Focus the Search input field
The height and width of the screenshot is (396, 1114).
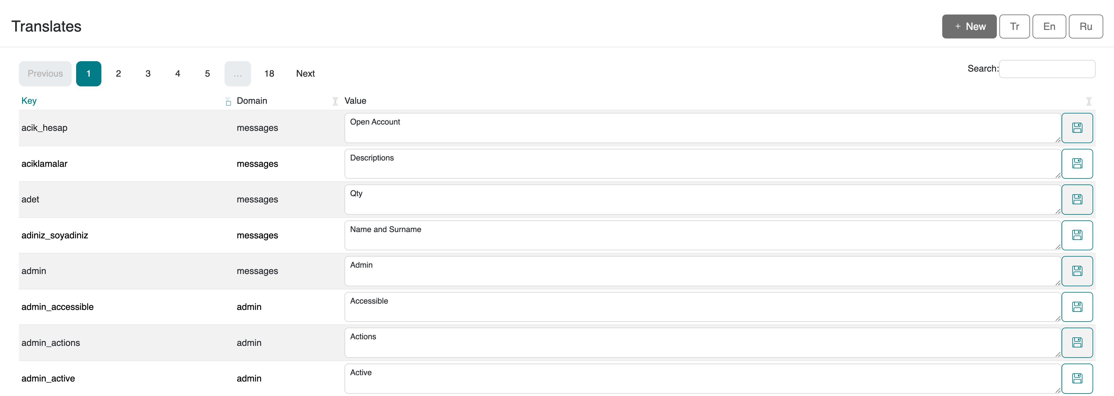point(1046,69)
